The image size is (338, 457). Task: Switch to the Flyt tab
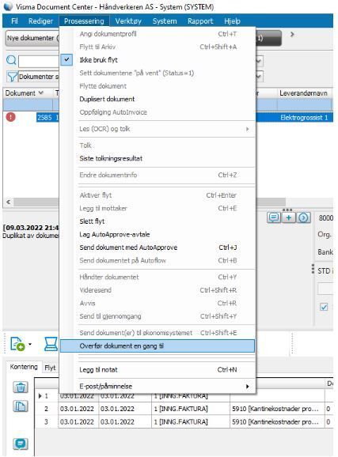(50, 368)
